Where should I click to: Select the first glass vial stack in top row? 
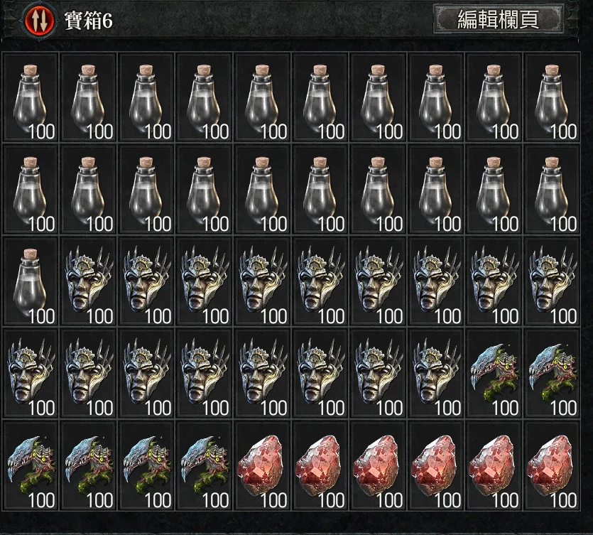click(31, 97)
